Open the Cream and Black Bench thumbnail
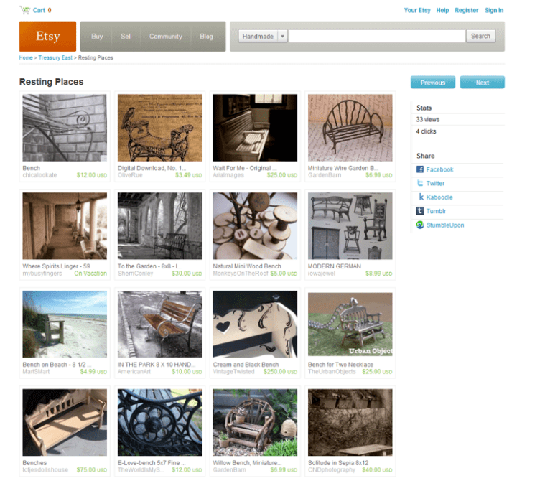This screenshot has width=545, height=486. tap(255, 324)
